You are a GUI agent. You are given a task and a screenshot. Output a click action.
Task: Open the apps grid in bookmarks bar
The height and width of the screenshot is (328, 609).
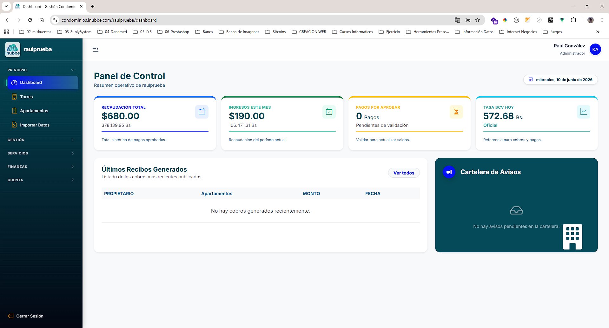[6, 32]
